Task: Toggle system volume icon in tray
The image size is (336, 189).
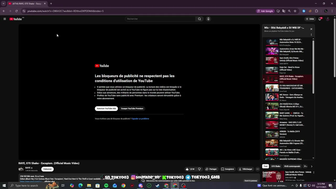Action: pos(313,186)
